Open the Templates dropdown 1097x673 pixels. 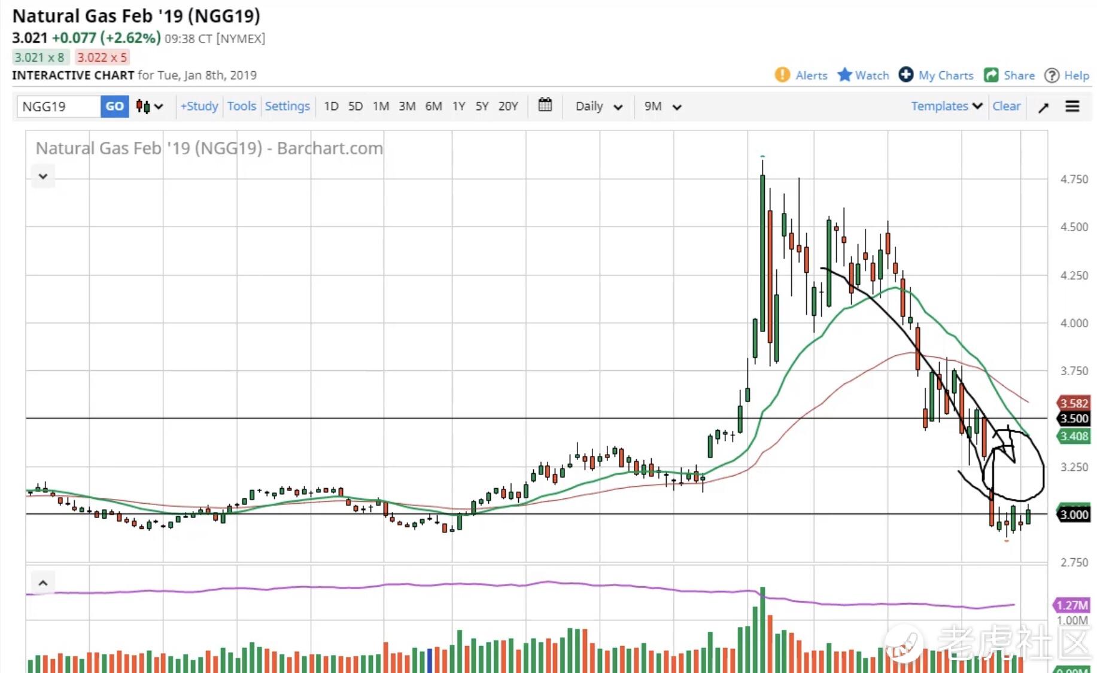coord(946,106)
